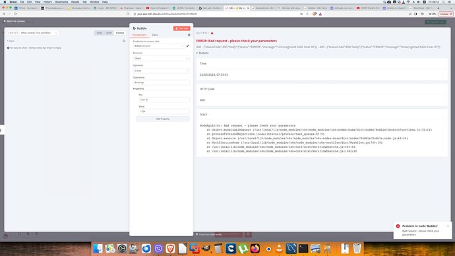Run the Test step button
Viewport: 455px width, 256px height.
pyautogui.click(x=181, y=28)
